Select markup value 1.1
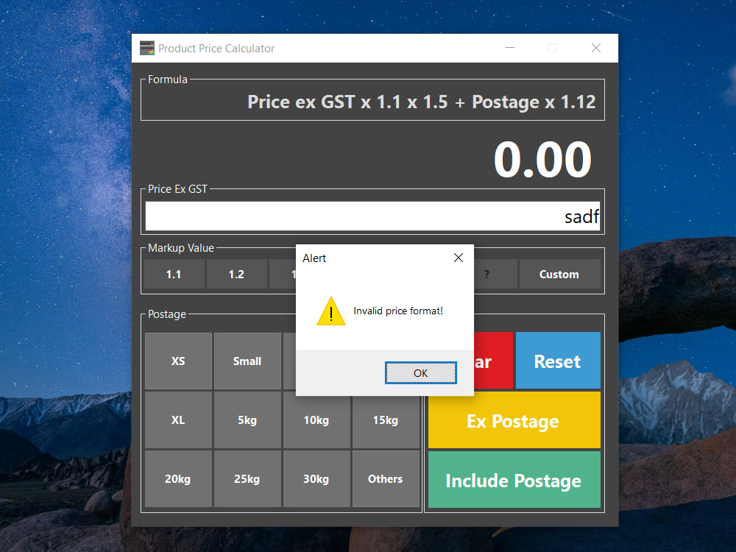The width and height of the screenshot is (736, 552). 174,274
